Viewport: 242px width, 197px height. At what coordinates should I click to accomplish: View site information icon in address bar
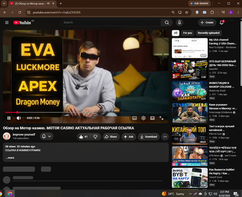(x=29, y=13)
